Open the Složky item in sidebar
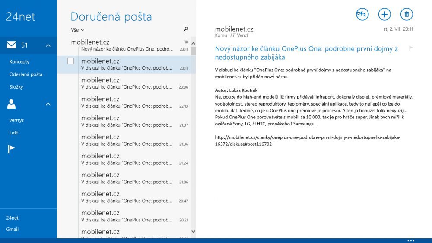Screen dimensions: 432x243 (16, 87)
